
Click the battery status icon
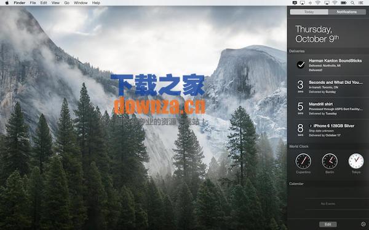344,3
